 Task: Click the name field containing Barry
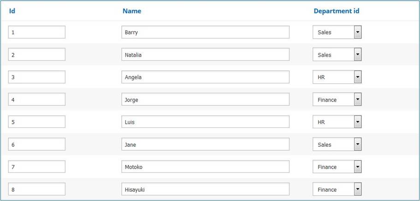(205, 32)
